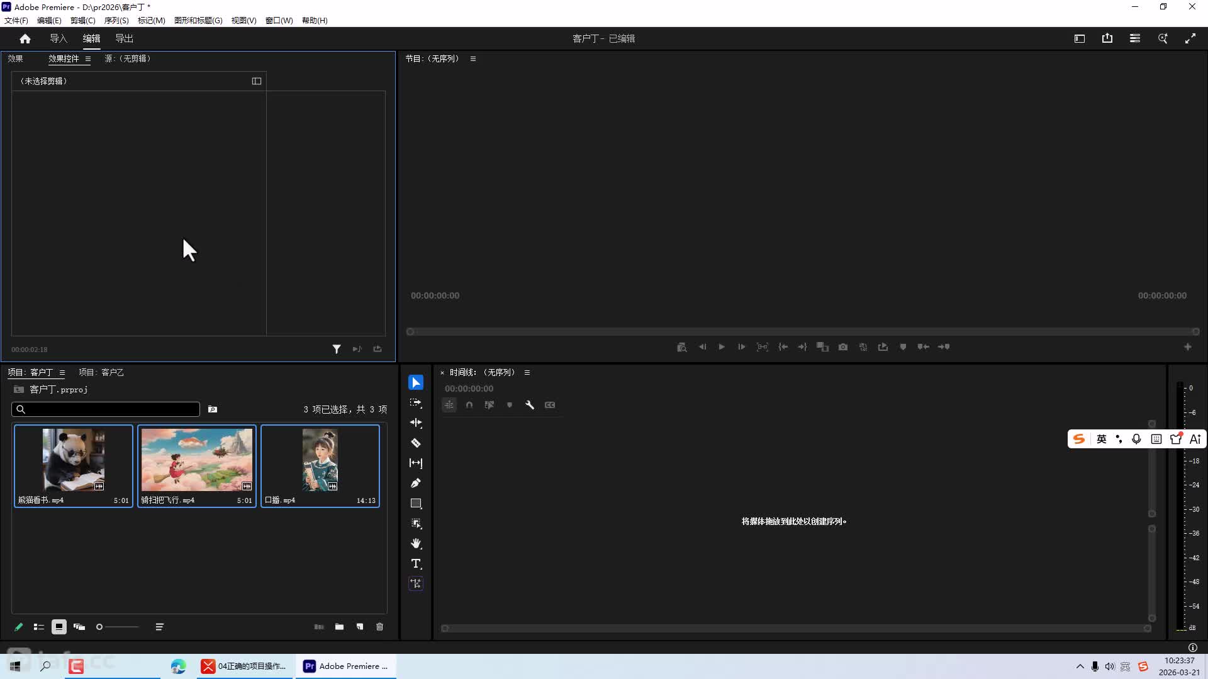The height and width of the screenshot is (679, 1208).
Task: Open Timeline panel menu
Action: point(527,372)
